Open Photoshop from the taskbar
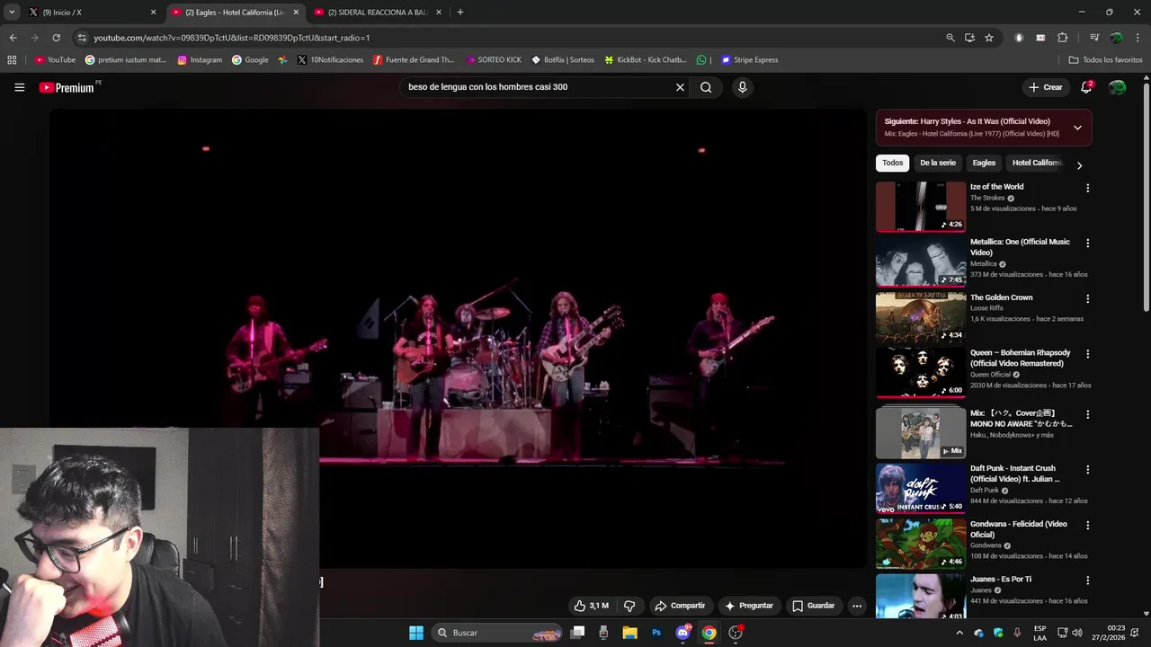This screenshot has height=647, width=1151. pos(656,633)
